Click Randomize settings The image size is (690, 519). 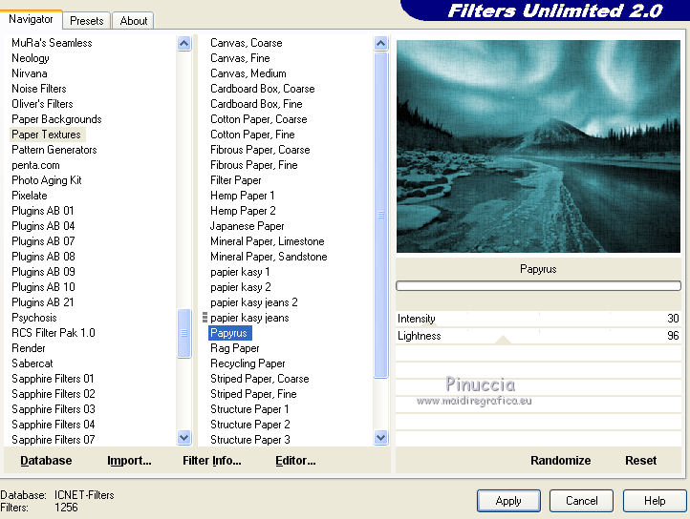(x=561, y=461)
